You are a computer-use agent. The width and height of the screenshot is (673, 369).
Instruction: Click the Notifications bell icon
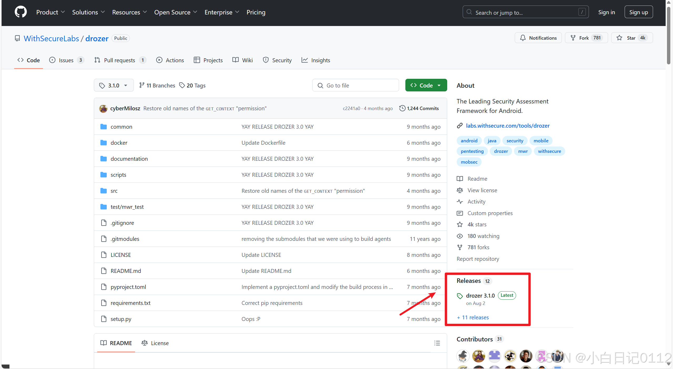523,38
